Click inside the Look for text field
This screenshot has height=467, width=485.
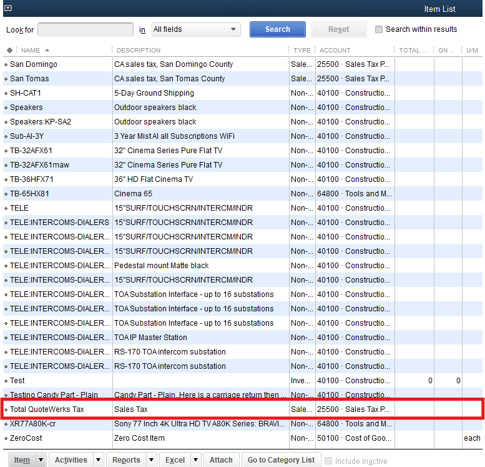point(86,29)
